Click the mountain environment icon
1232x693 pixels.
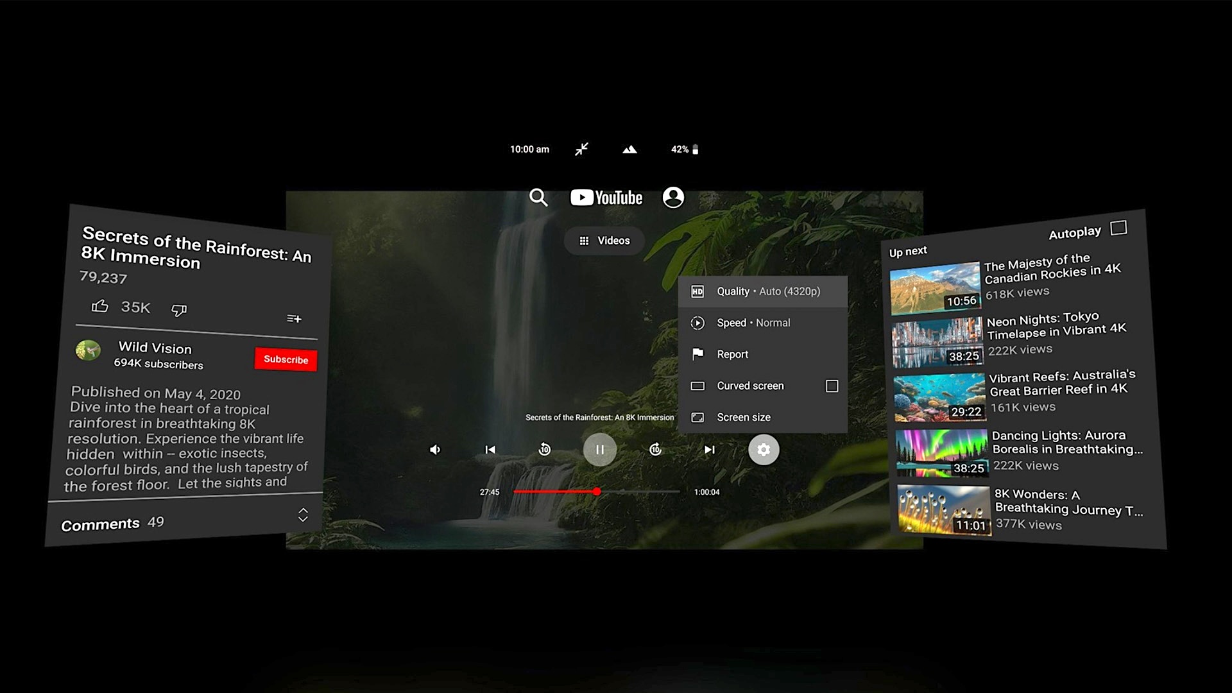tap(629, 150)
